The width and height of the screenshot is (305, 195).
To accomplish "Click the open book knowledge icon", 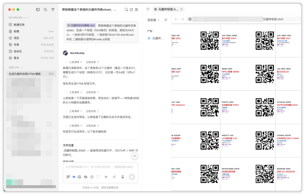I will click(79, 177).
